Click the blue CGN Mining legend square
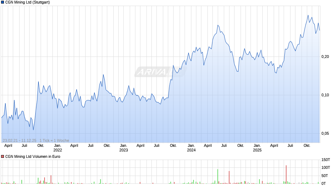 tap(2, 2)
